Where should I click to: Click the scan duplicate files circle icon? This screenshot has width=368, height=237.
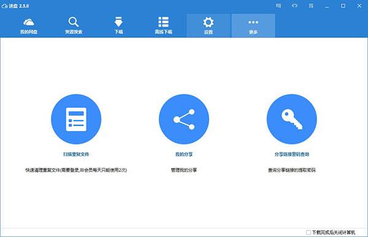[x=76, y=119]
